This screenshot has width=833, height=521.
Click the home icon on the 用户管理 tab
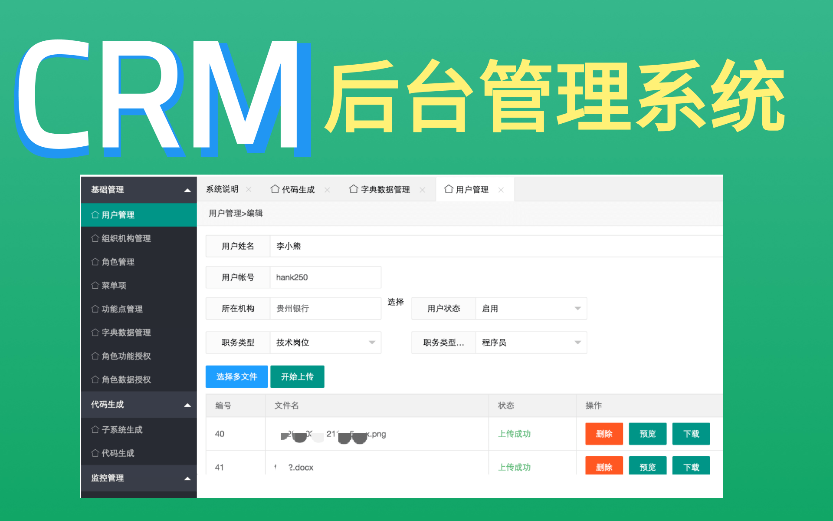click(449, 189)
